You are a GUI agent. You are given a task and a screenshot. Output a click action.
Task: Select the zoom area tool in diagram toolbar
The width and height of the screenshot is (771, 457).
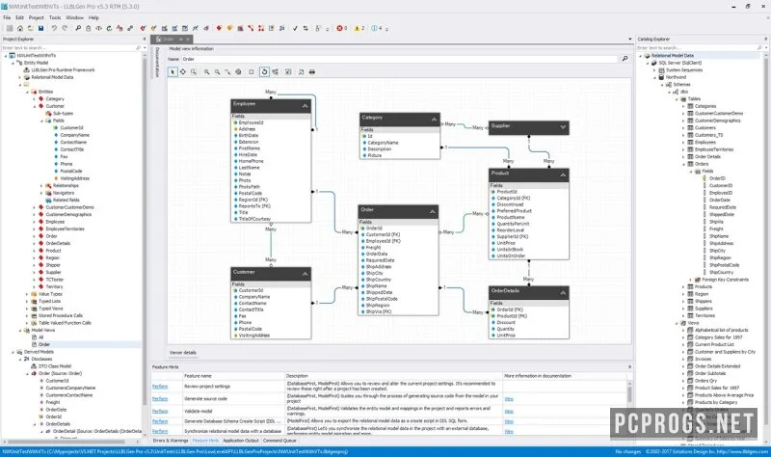[x=194, y=71]
